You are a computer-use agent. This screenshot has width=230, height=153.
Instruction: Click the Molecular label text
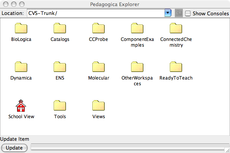coord(99,78)
